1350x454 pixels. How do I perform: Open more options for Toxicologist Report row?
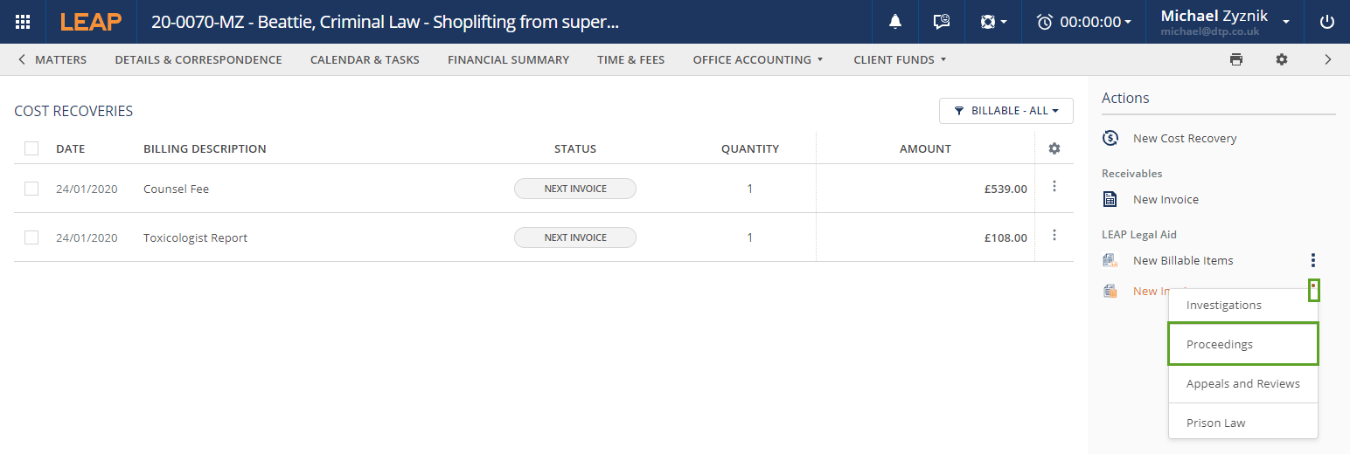(x=1054, y=236)
